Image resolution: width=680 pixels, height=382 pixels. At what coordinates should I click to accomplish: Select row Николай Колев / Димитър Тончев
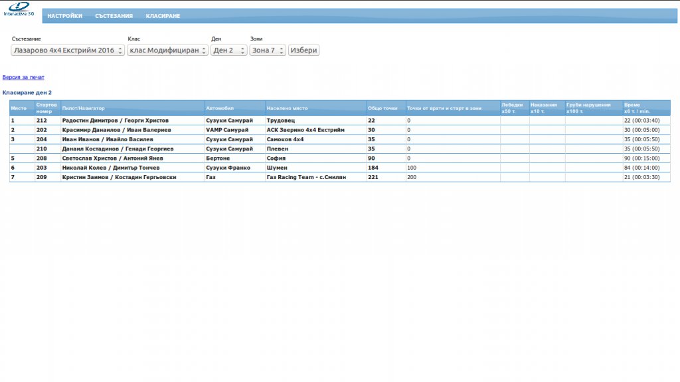tap(339, 168)
